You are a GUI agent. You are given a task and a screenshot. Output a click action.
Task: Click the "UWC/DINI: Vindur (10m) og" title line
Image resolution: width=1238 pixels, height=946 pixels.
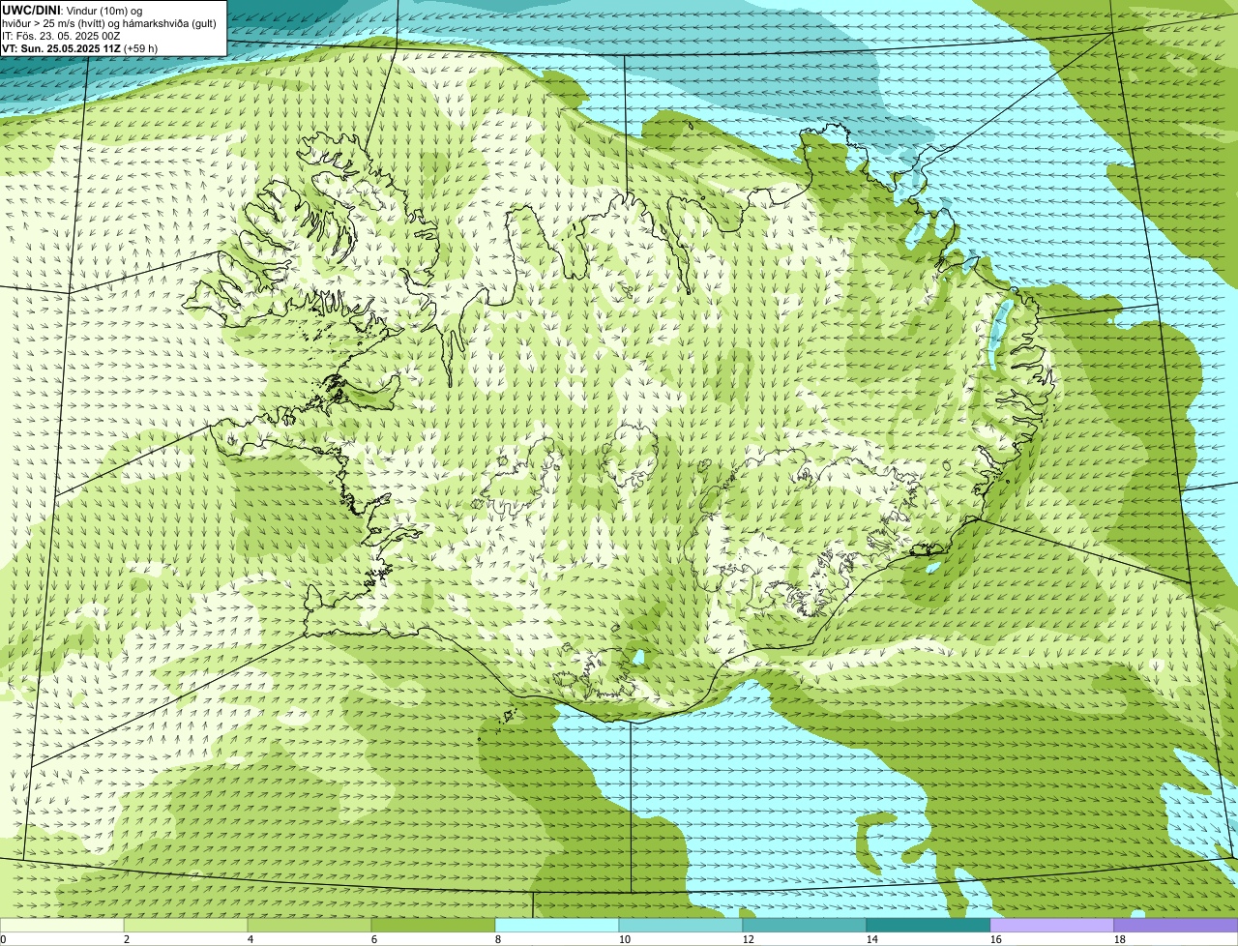72,10
